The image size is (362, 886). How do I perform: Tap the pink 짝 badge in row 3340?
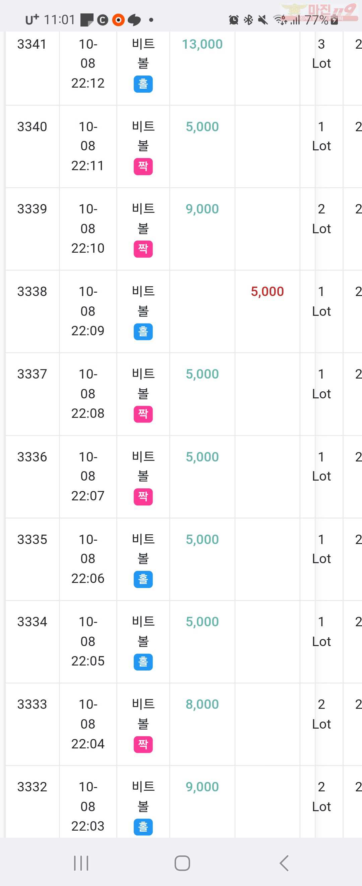click(x=143, y=166)
